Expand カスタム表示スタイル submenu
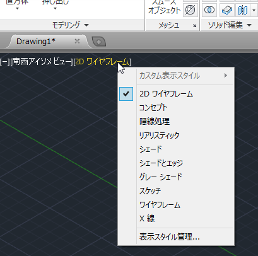Viewport: 258px width, 256px height. 176,76
